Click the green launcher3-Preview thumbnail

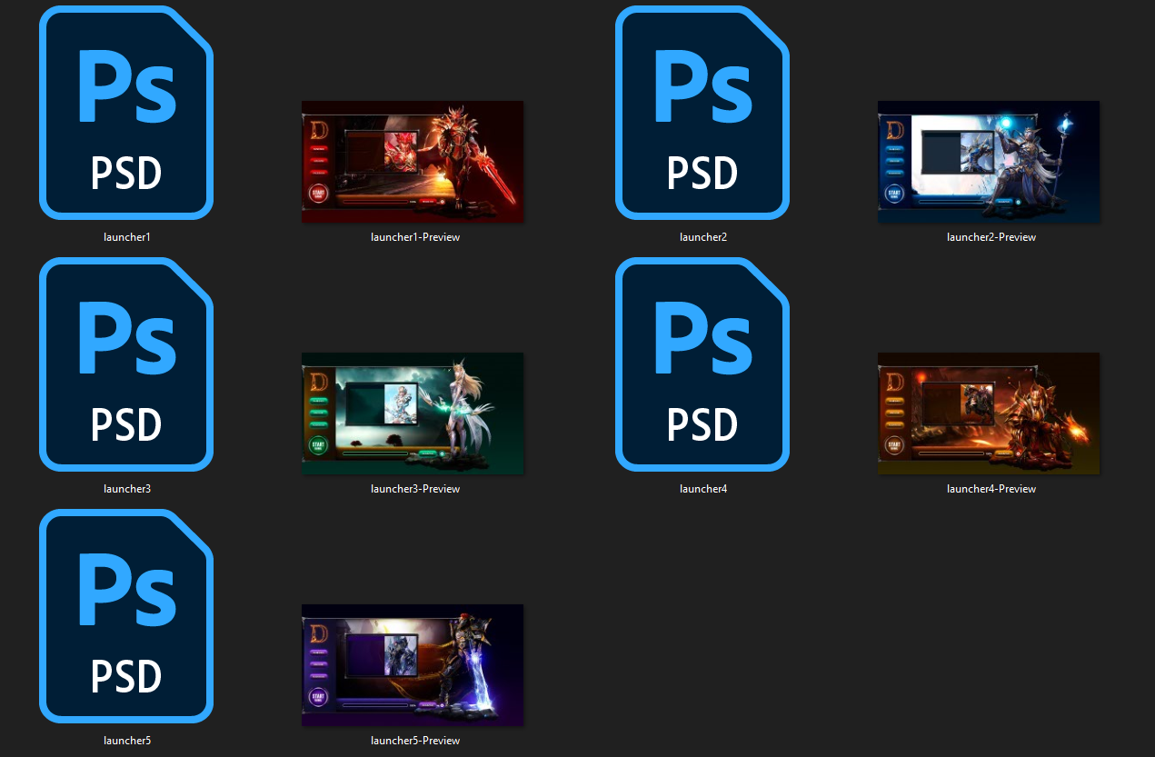point(413,413)
